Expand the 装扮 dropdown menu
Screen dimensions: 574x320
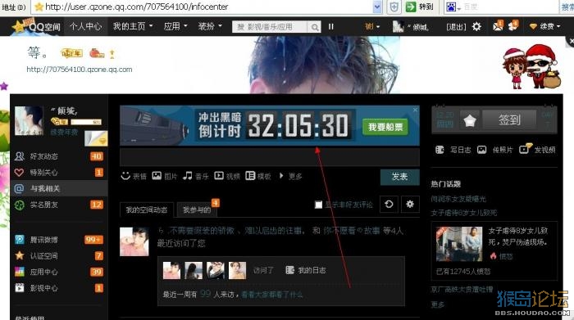coord(210,26)
